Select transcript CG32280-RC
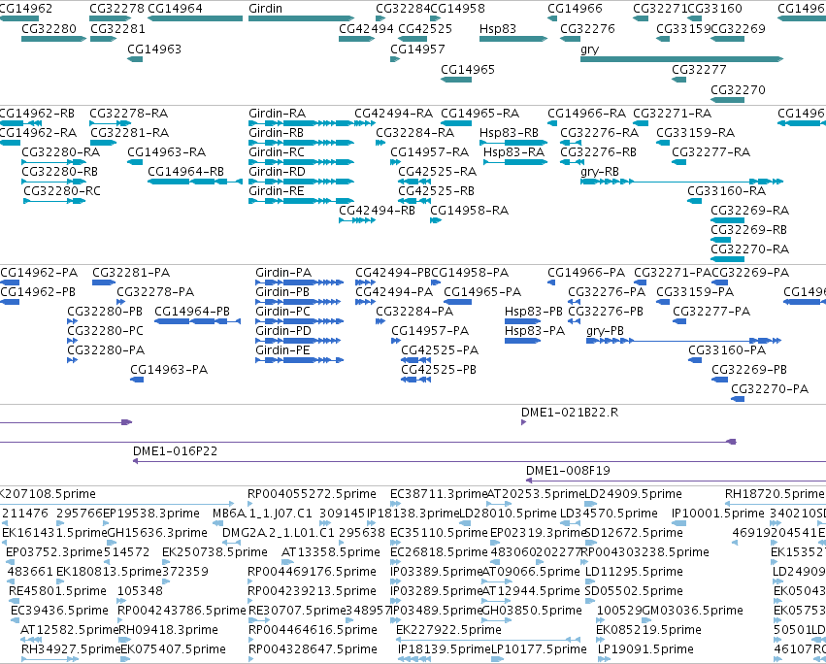The height and width of the screenshot is (664, 826). point(54,201)
